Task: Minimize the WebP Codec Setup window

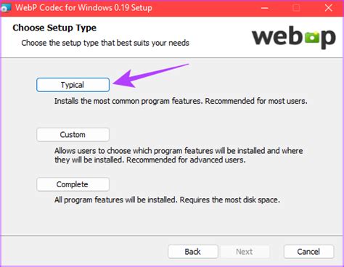Action: coord(265,8)
